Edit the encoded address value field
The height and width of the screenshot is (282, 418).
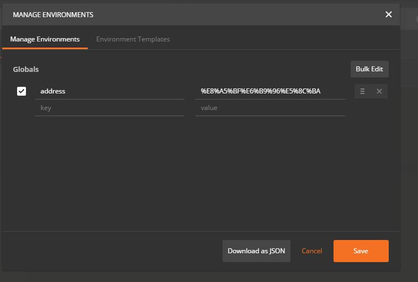[x=270, y=91]
